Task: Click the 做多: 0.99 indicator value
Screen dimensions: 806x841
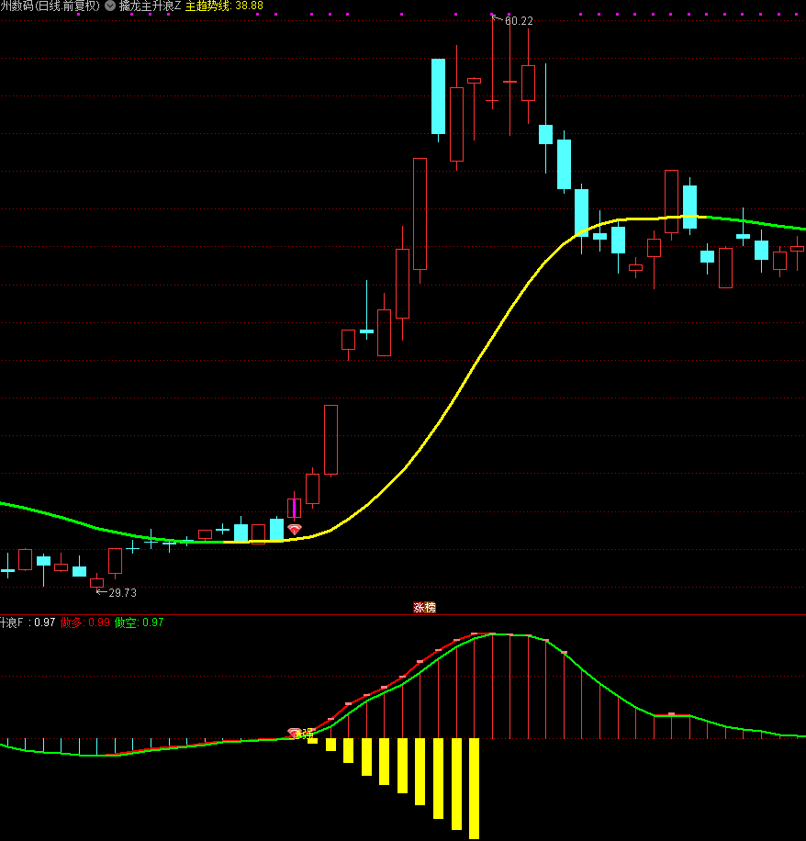Action: [85, 622]
